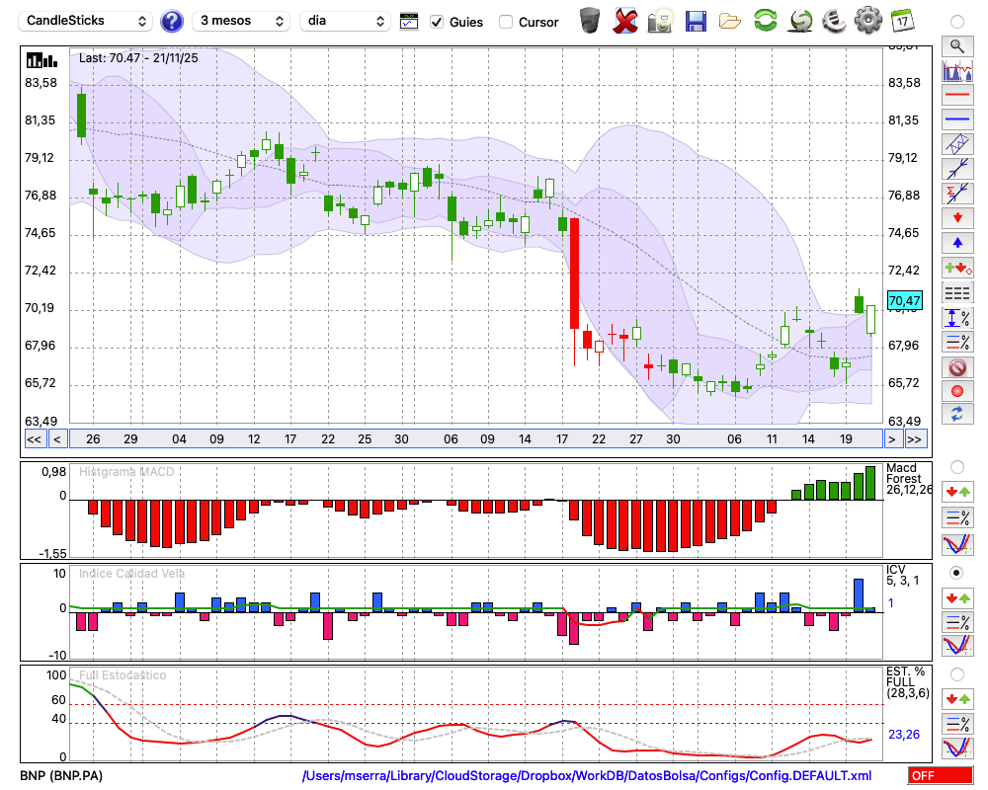Click the 70,47 current price label
This screenshot has width=988, height=790.
pyautogui.click(x=905, y=300)
